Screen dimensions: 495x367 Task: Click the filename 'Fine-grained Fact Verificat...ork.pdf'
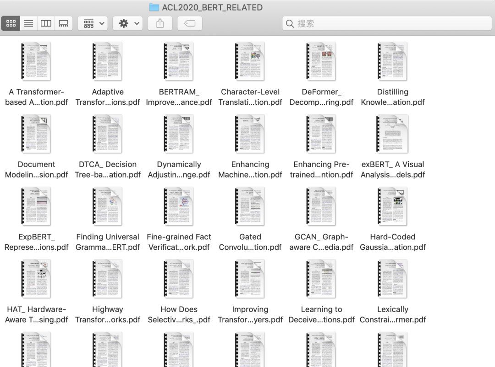pos(179,242)
